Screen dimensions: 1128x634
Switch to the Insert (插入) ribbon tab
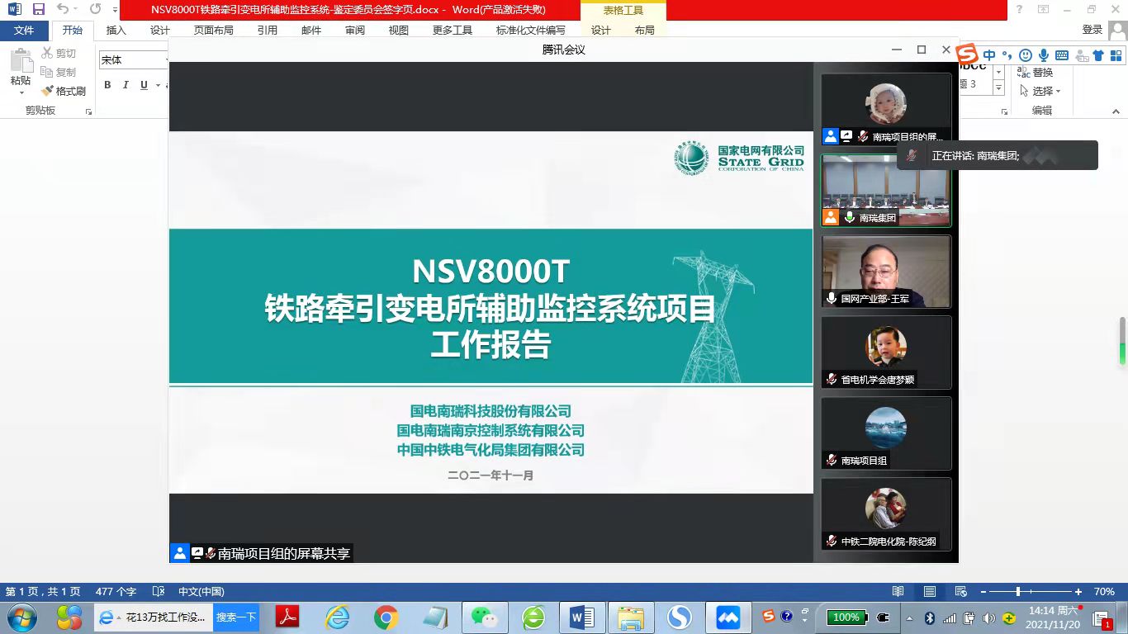(x=116, y=31)
